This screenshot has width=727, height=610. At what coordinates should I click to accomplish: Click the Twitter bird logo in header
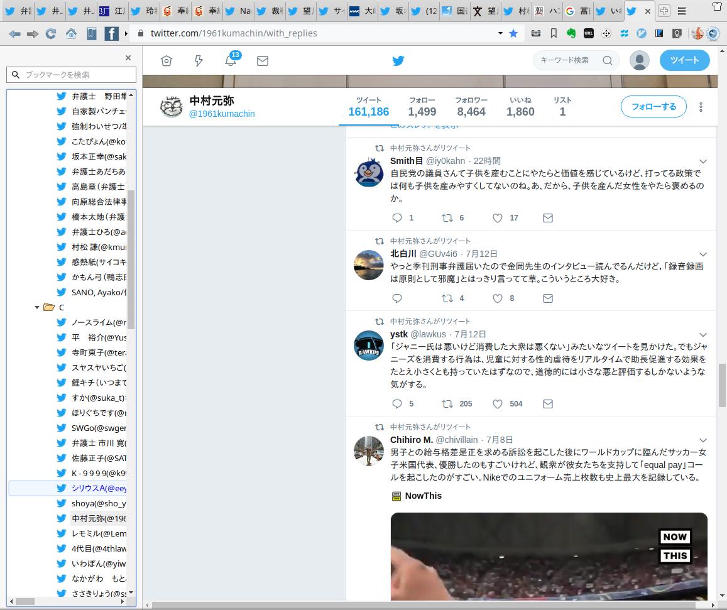pyautogui.click(x=398, y=61)
